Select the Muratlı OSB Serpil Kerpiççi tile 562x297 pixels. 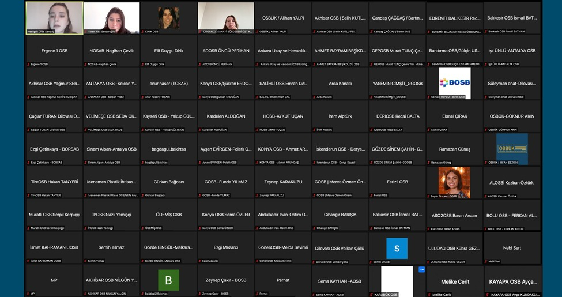(x=54, y=215)
